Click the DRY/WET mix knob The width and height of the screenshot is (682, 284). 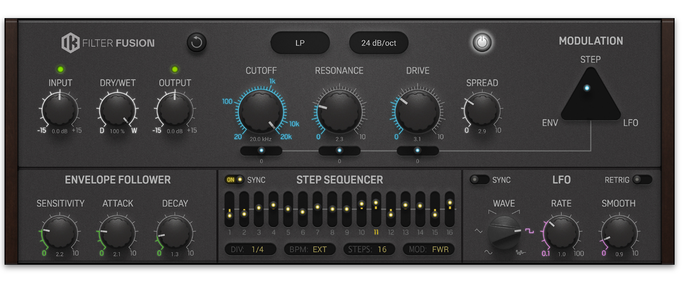[x=118, y=110]
